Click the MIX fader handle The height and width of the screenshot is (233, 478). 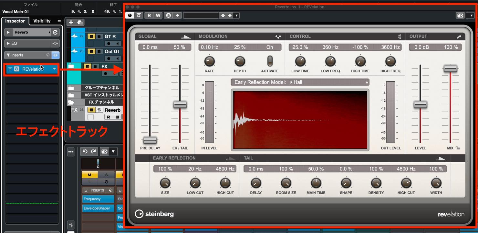pyautogui.click(x=450, y=68)
